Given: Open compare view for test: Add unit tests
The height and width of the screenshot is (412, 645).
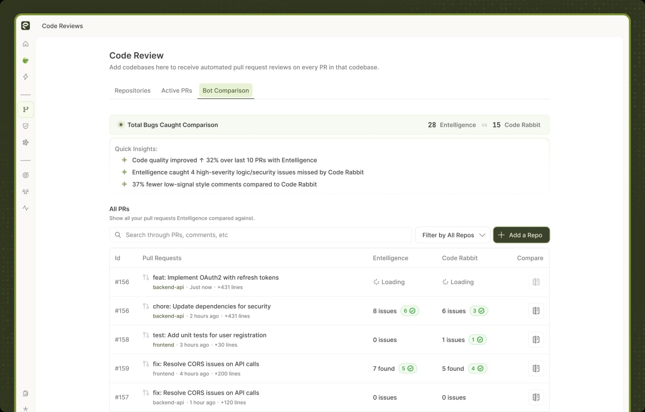Looking at the screenshot, I should click(x=536, y=340).
